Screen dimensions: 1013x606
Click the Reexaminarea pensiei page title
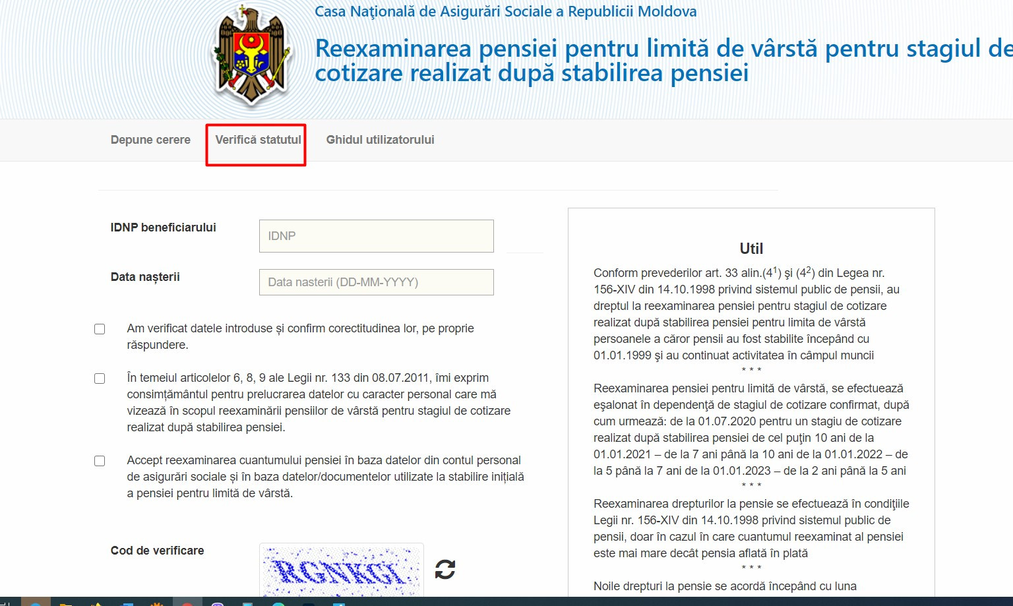click(x=663, y=60)
